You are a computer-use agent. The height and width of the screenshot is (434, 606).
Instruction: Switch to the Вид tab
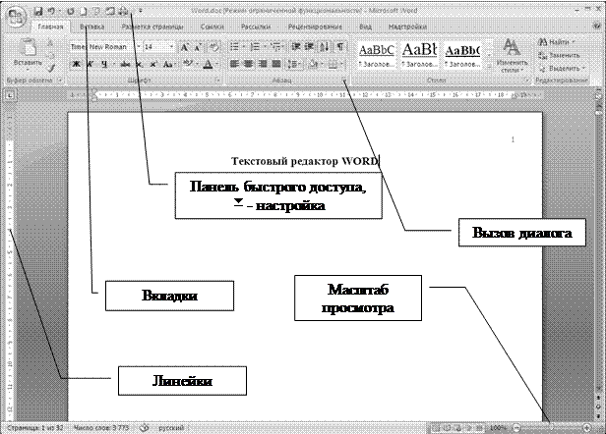(365, 27)
